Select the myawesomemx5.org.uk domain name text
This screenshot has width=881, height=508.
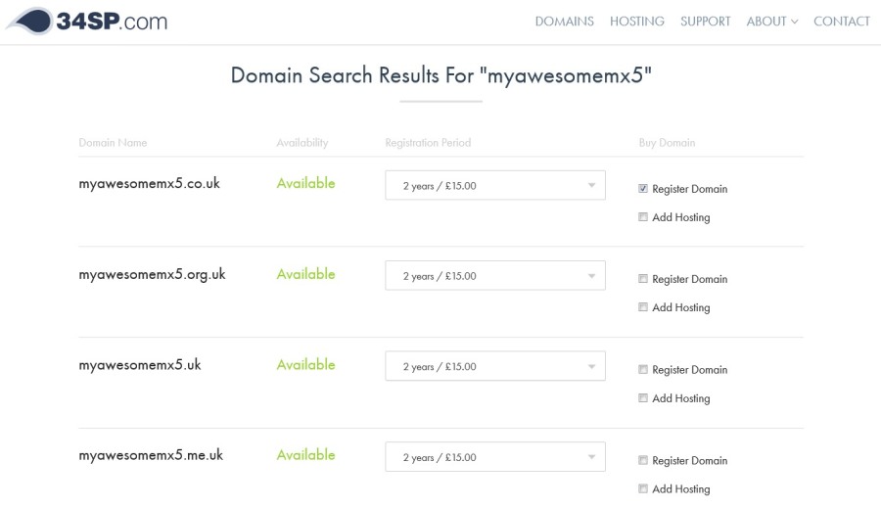(152, 274)
